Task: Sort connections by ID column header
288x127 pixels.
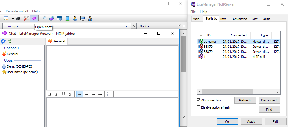Action: [x=209, y=35]
